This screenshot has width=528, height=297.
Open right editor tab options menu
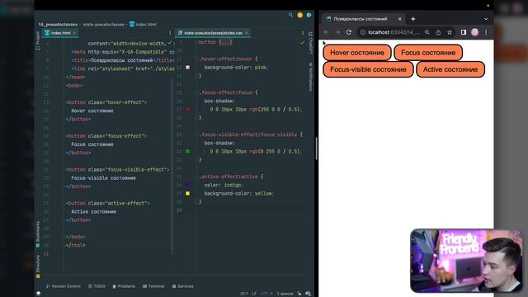[303, 33]
